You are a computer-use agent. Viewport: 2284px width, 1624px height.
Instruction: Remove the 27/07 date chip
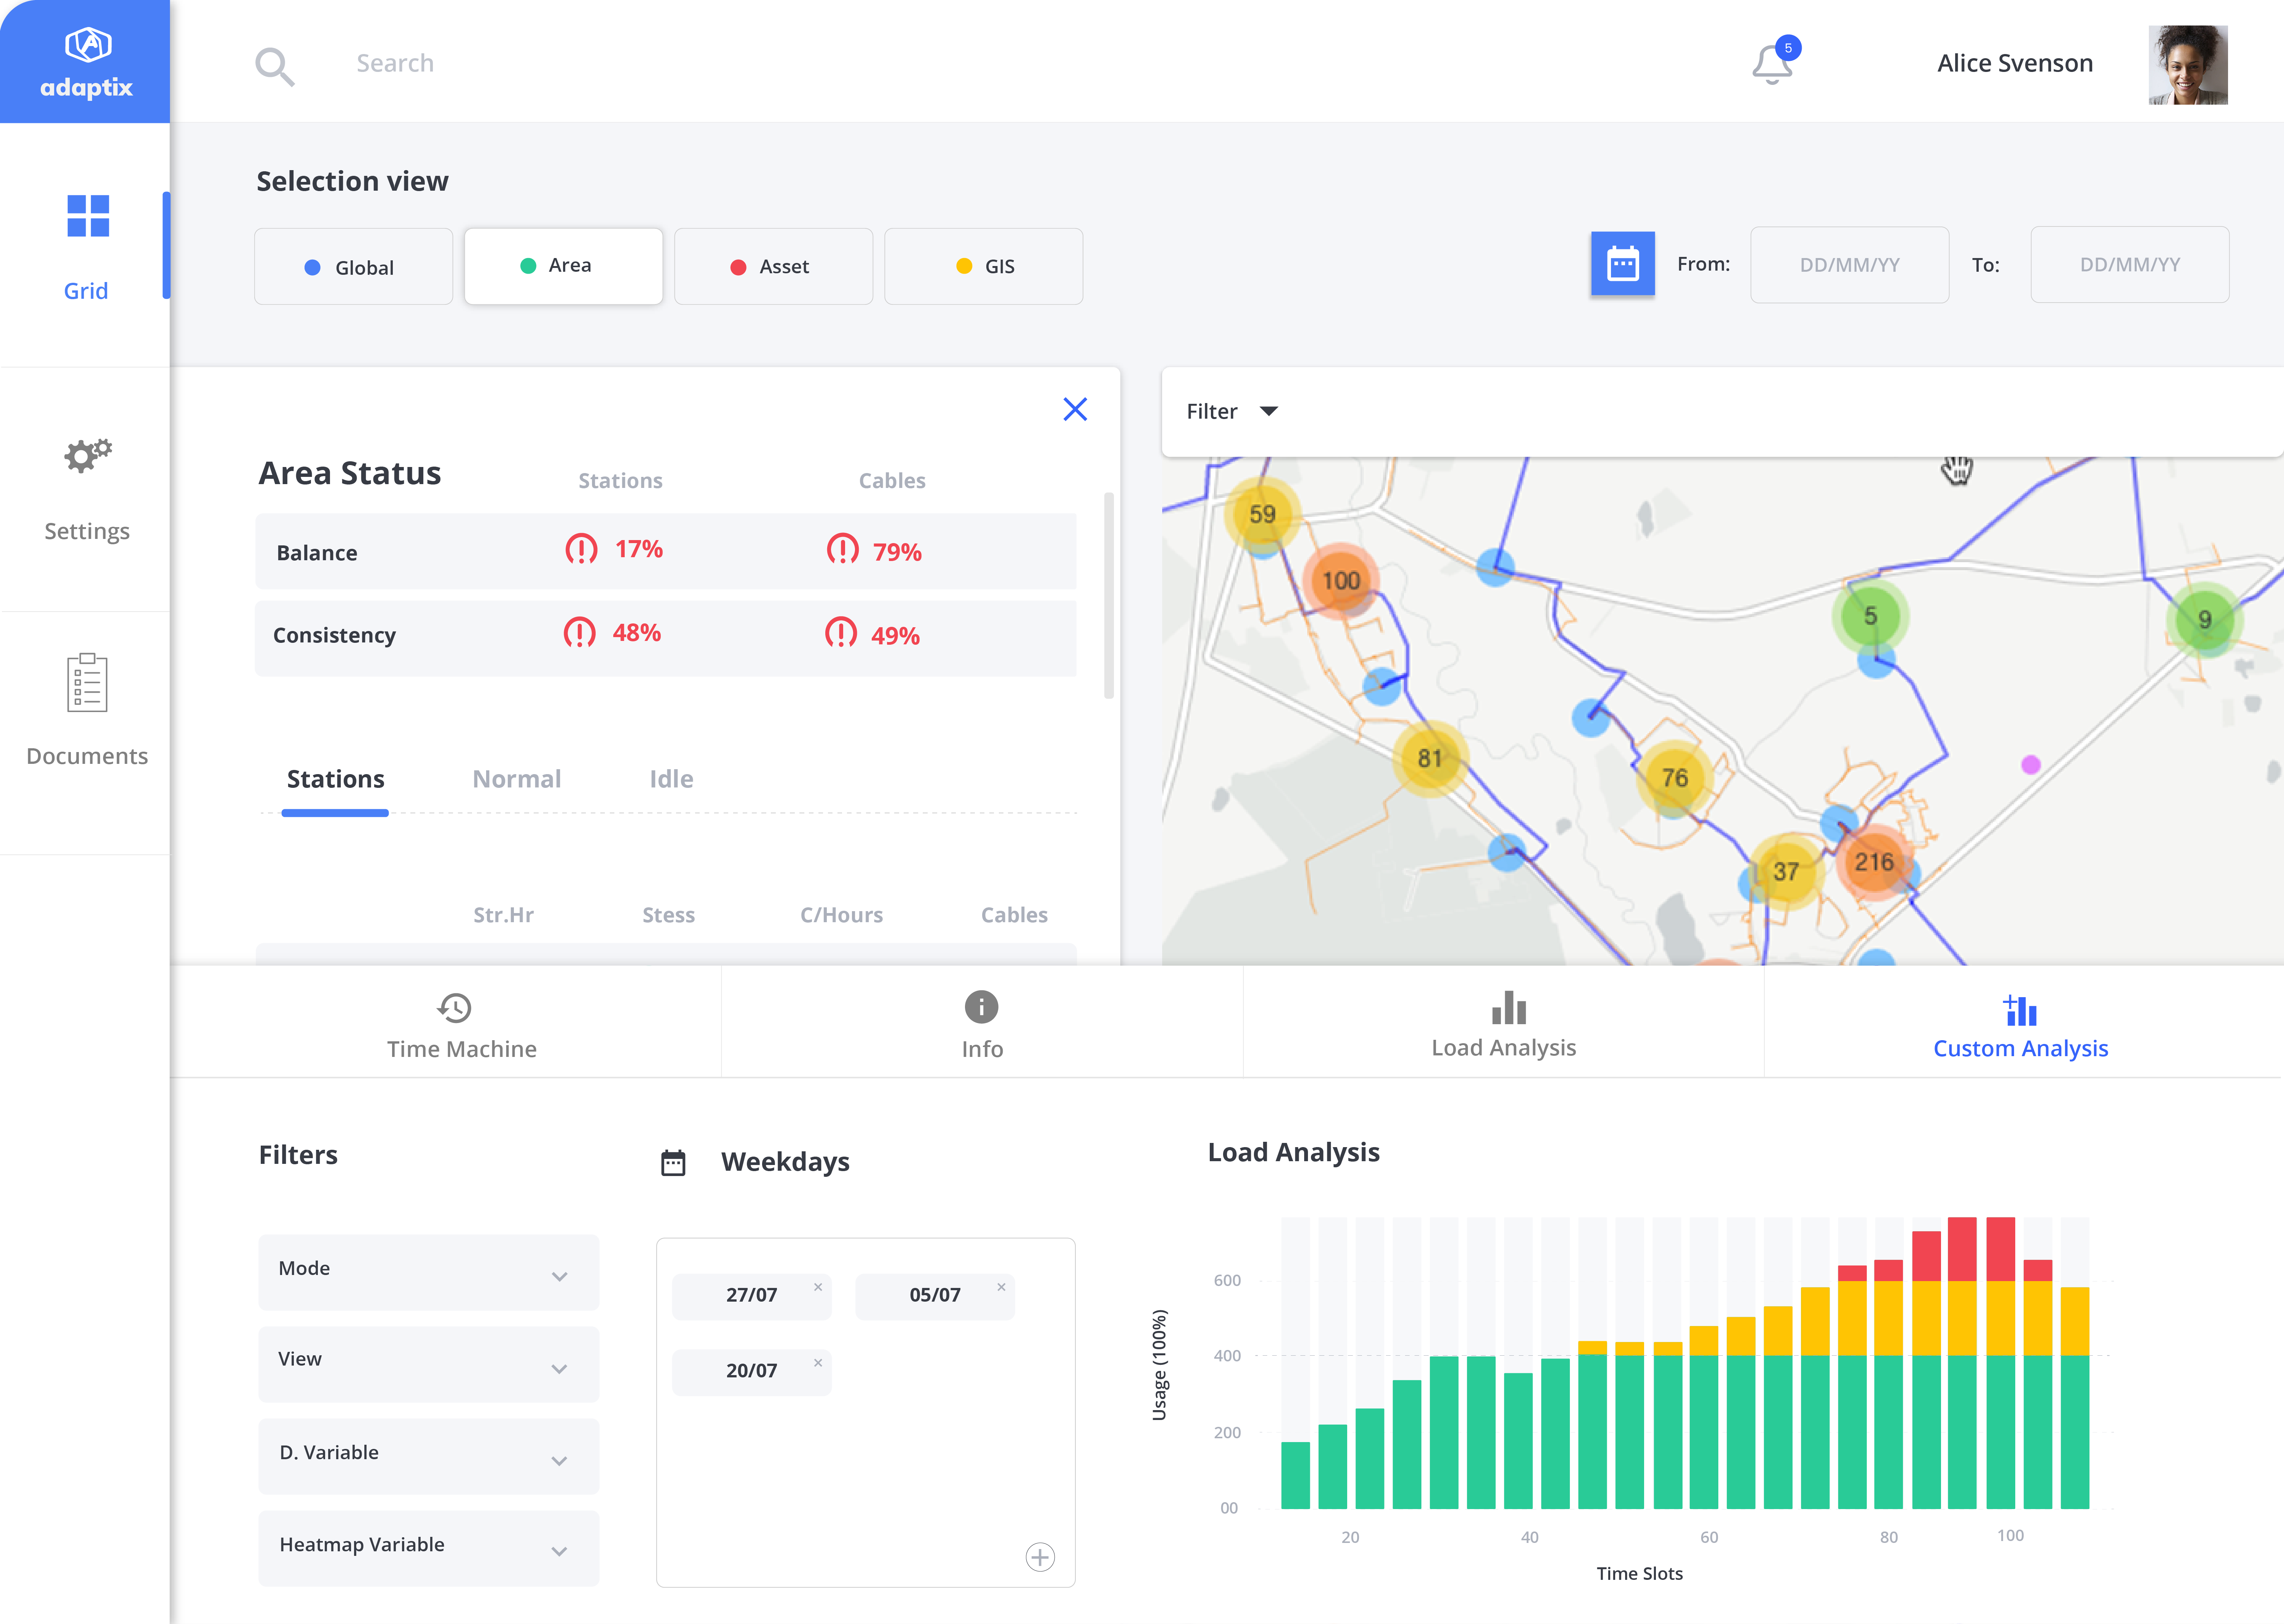coord(818,1287)
